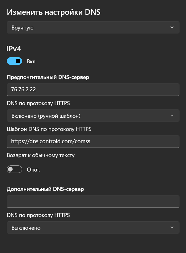Open the Выключено DNS over HTTPS dropdown
Image resolution: width=186 pixels, height=253 pixels.
point(93,227)
